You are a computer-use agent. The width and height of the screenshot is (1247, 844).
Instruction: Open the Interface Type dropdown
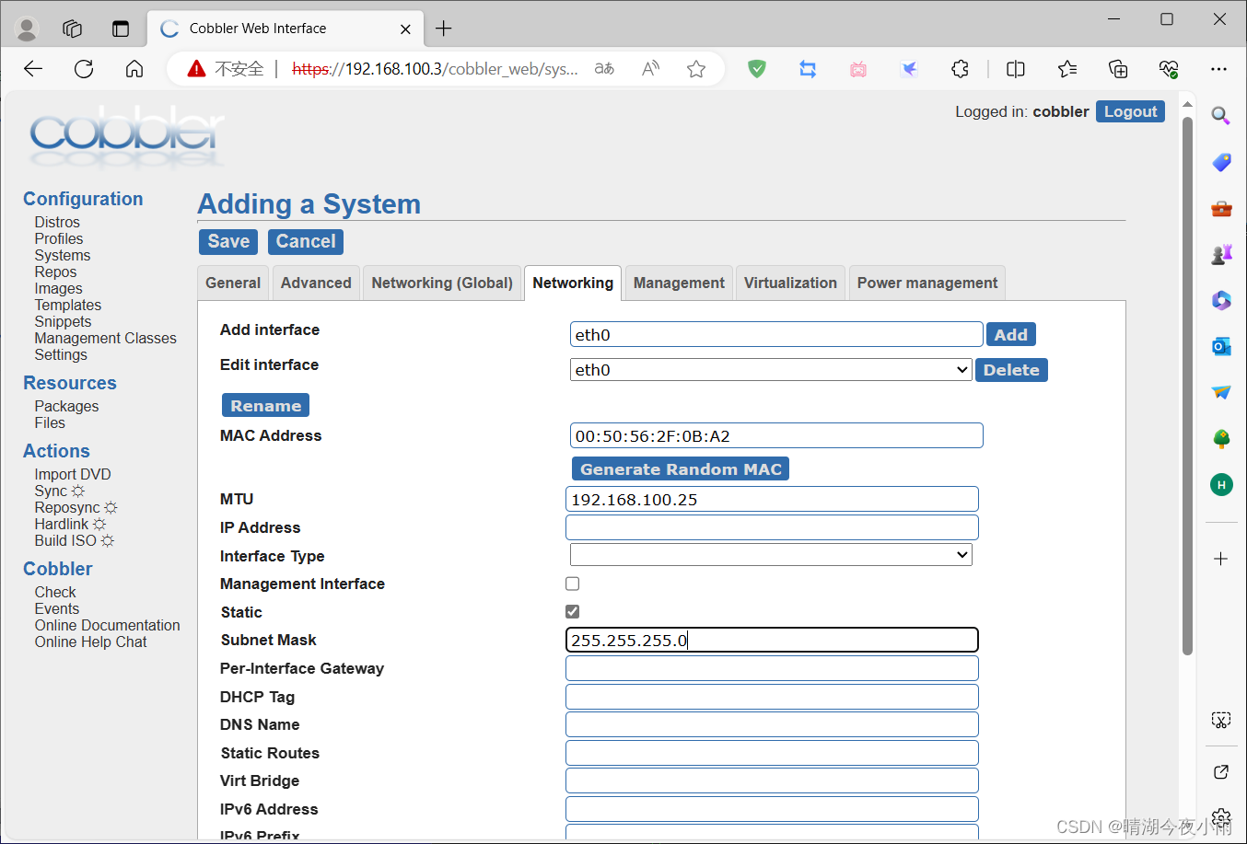[x=771, y=555]
